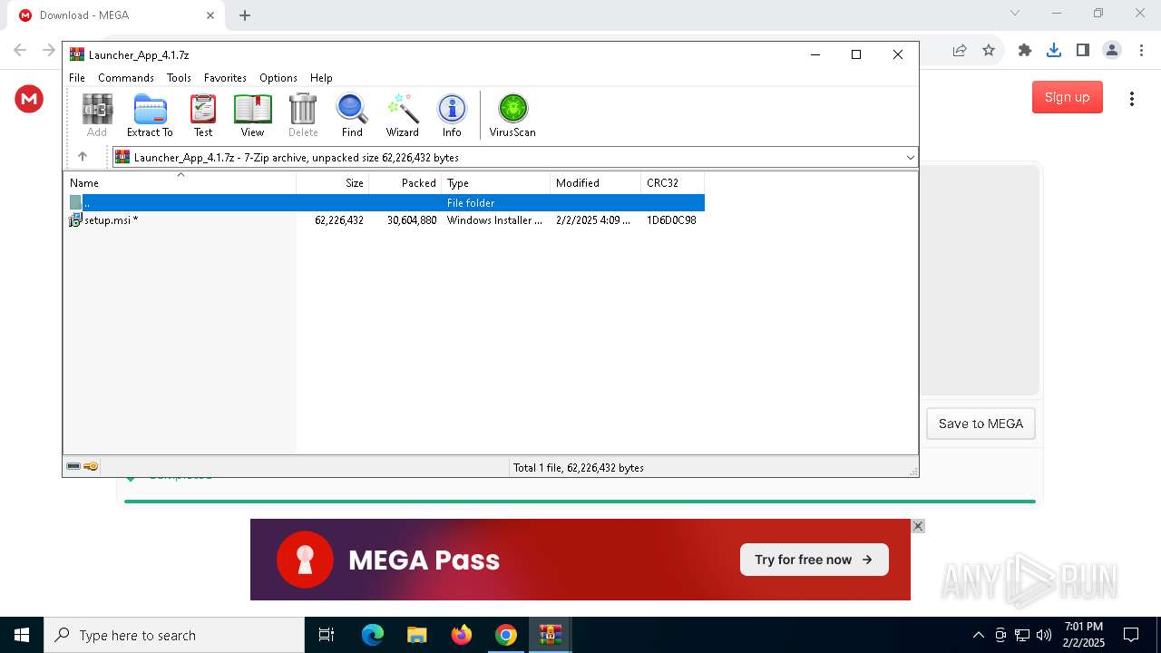The width and height of the screenshot is (1161, 653).
Task: Click Try for free now button
Action: pyautogui.click(x=814, y=560)
